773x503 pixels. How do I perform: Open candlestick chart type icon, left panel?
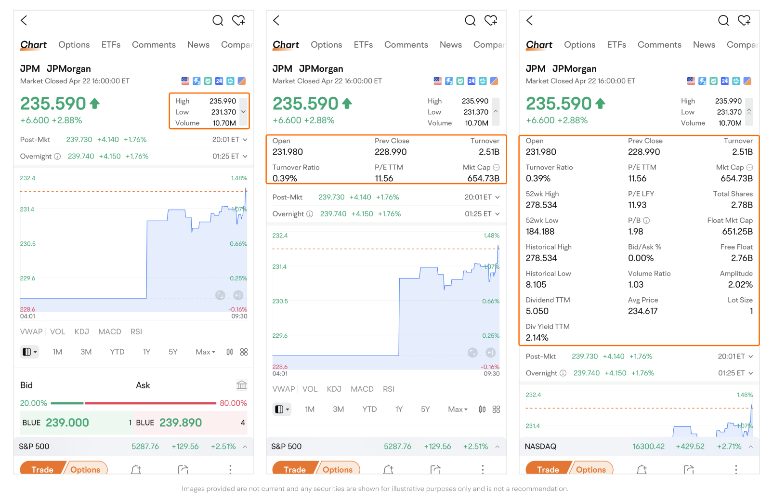click(x=230, y=352)
